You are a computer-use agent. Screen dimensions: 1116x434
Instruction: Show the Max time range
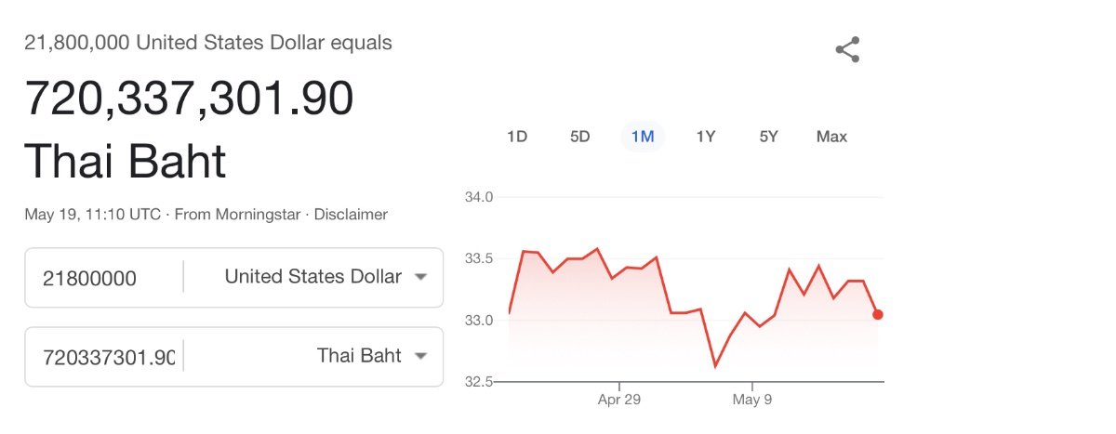[831, 137]
